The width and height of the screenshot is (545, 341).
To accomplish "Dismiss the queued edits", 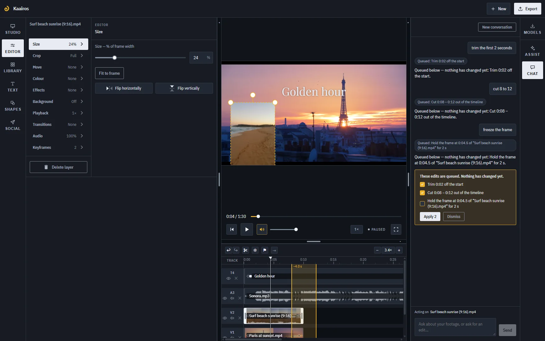I will click(x=454, y=217).
